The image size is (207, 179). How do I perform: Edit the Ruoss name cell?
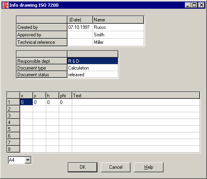pos(118,27)
